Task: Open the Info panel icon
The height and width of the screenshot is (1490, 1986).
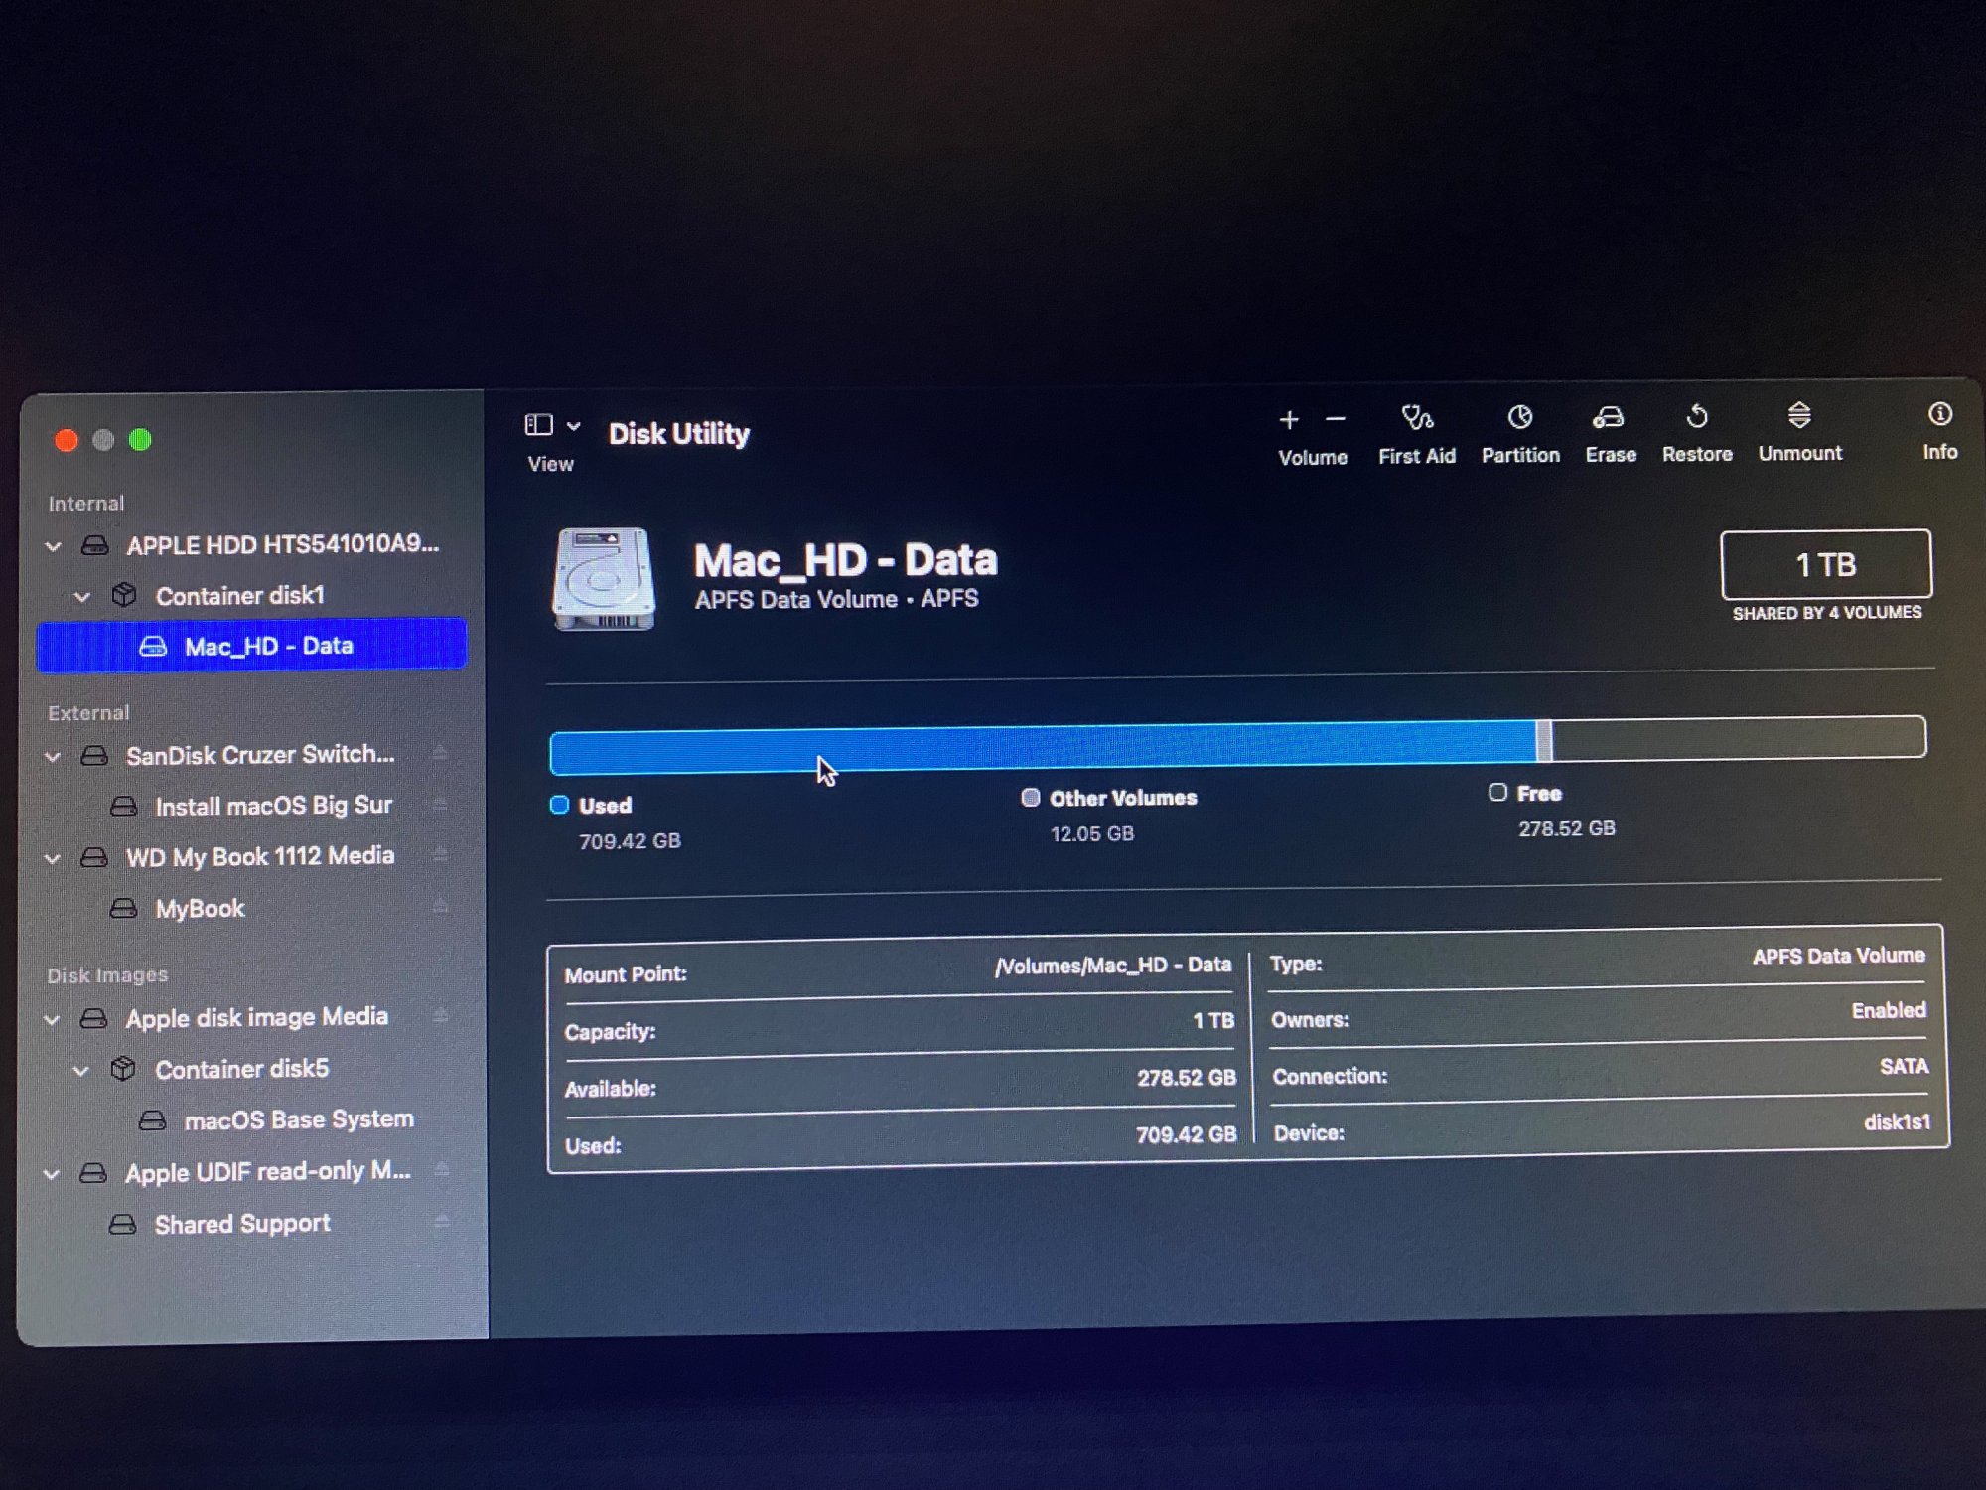Action: point(1939,414)
